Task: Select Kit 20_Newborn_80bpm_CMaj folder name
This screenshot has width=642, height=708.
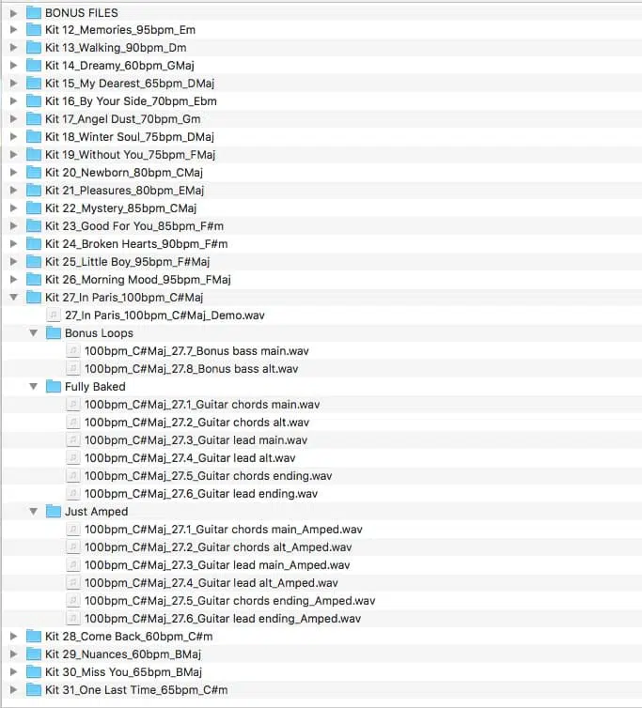Action: coord(124,173)
